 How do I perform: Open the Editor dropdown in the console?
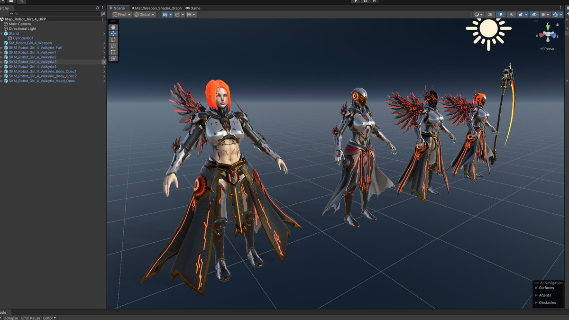50,318
